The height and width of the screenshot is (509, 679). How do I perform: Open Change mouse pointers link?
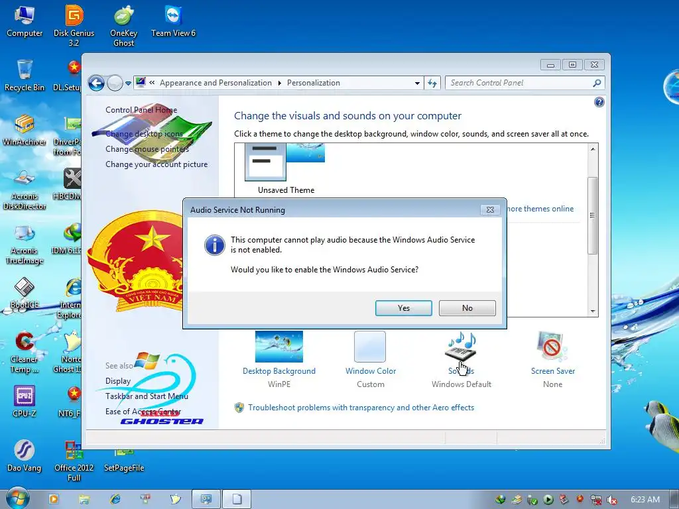147,149
